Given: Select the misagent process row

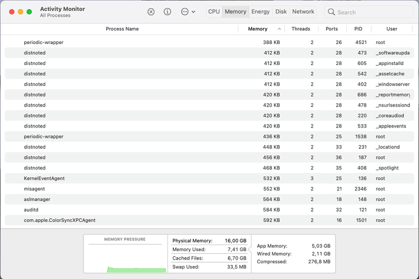Looking at the screenshot, I should tap(210, 189).
